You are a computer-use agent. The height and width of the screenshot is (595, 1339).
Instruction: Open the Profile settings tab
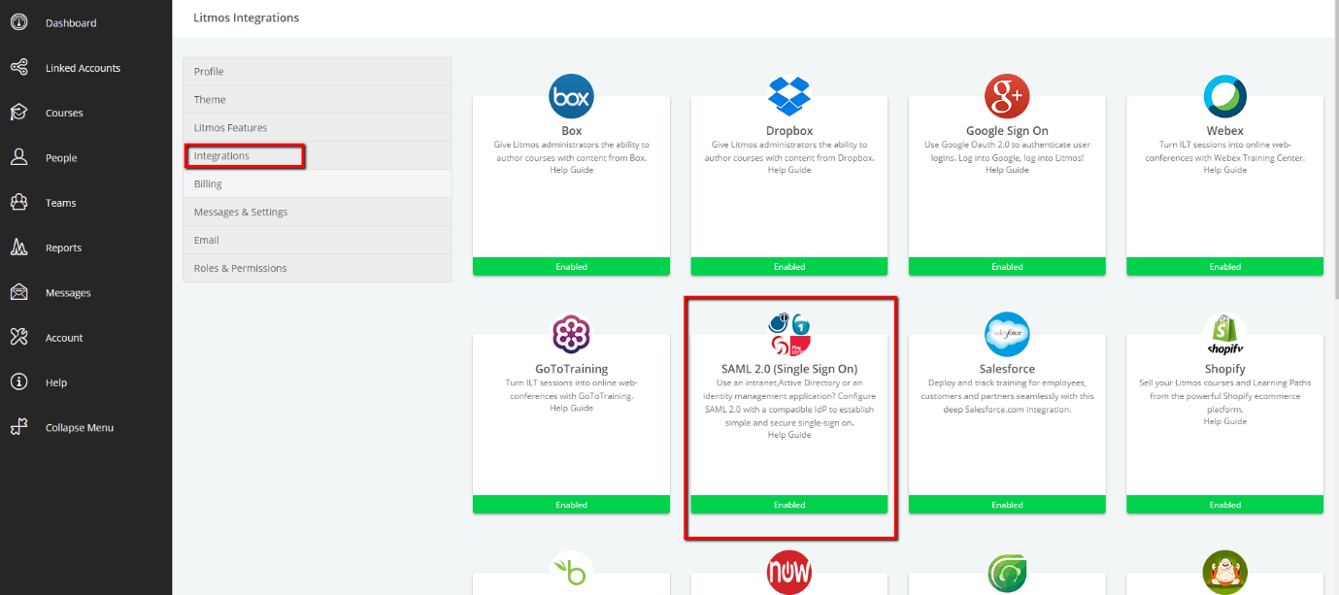(317, 72)
